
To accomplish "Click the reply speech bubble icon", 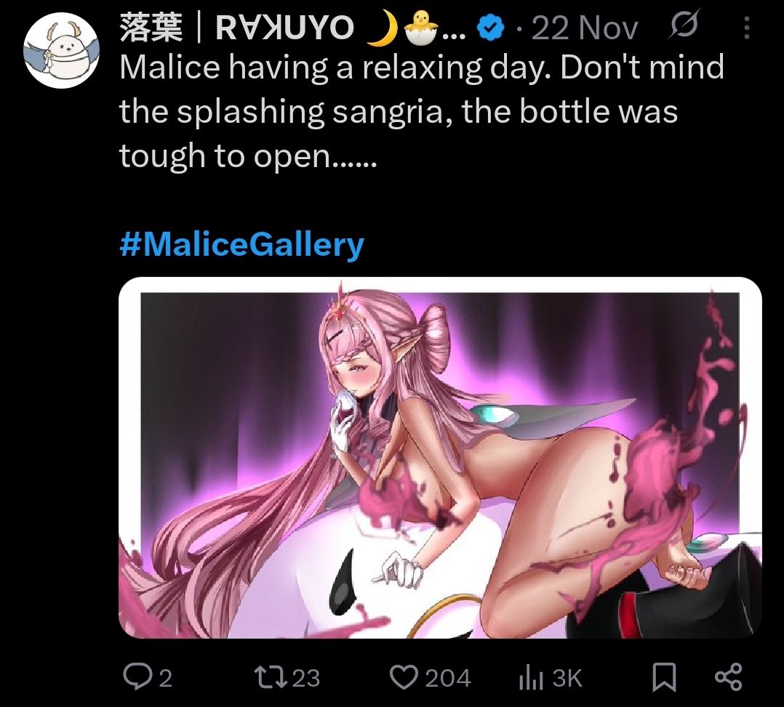I will 136,677.
